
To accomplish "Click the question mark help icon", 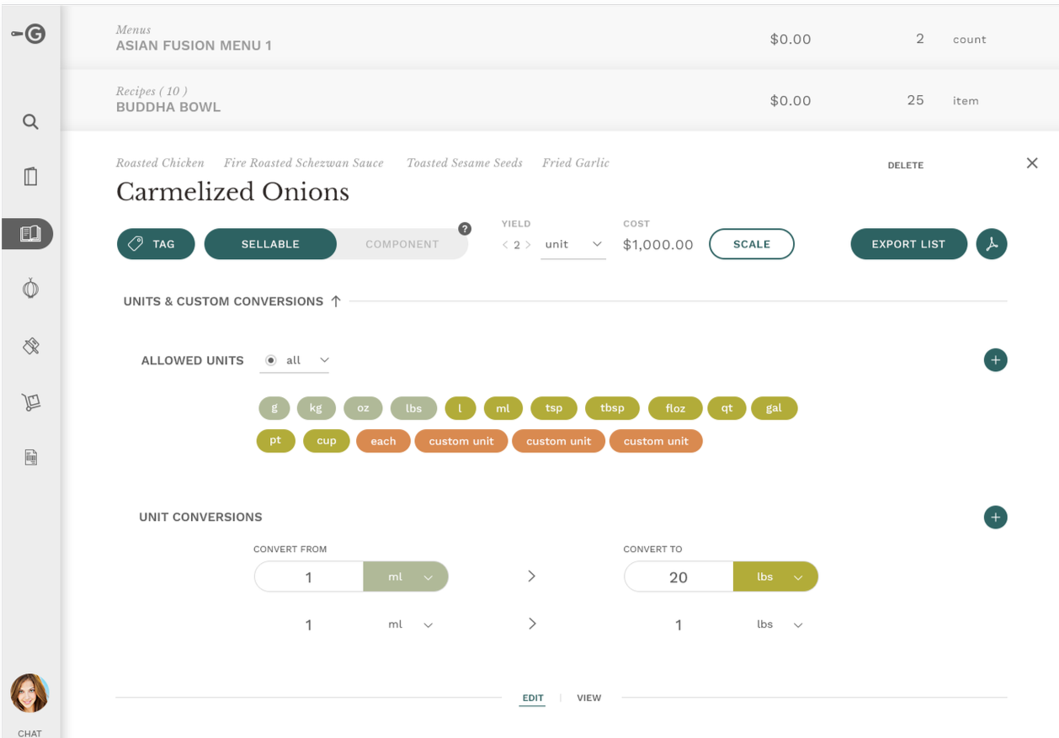I will click(464, 229).
